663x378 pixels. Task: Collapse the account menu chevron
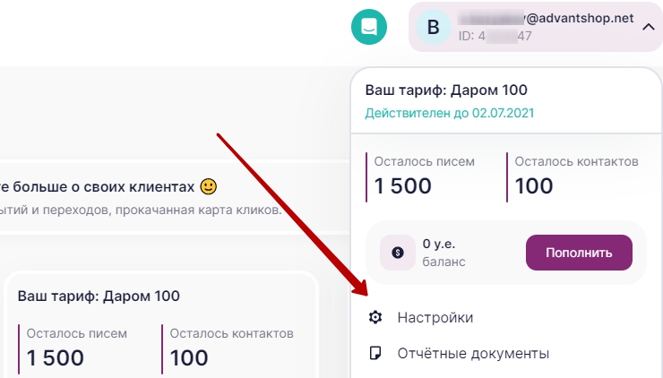649,27
